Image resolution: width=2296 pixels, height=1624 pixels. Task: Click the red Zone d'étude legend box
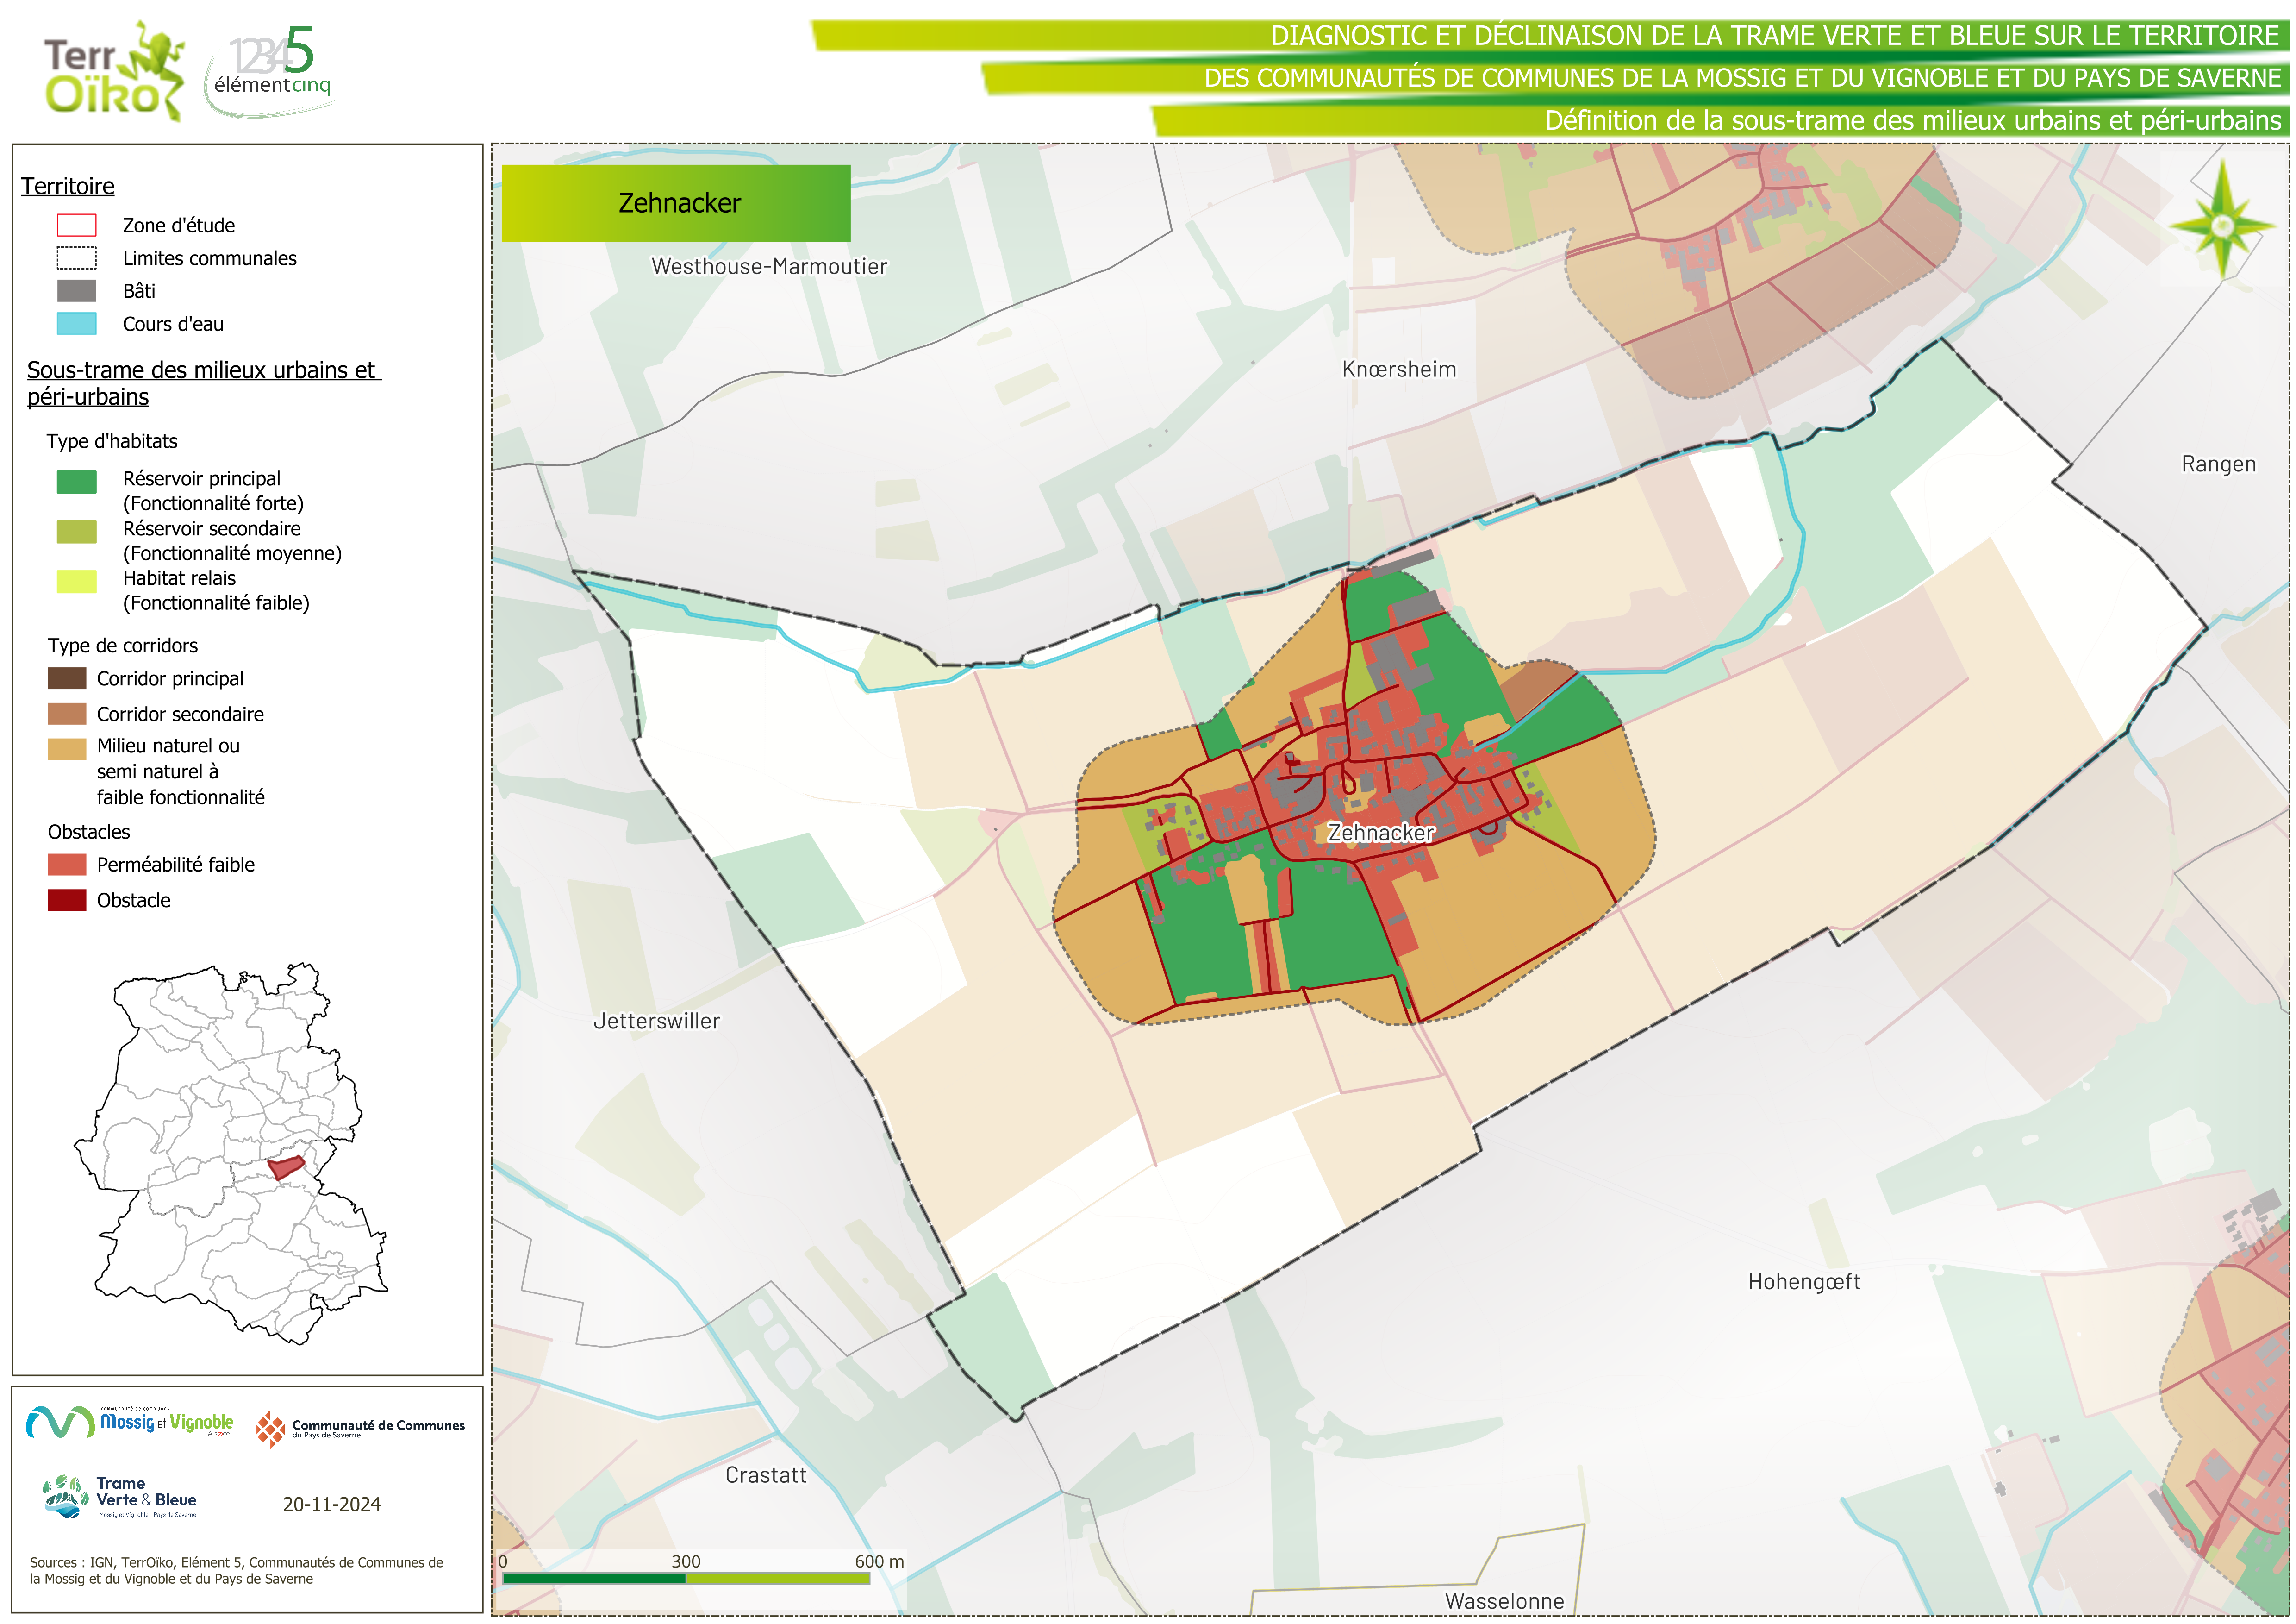[x=77, y=225]
